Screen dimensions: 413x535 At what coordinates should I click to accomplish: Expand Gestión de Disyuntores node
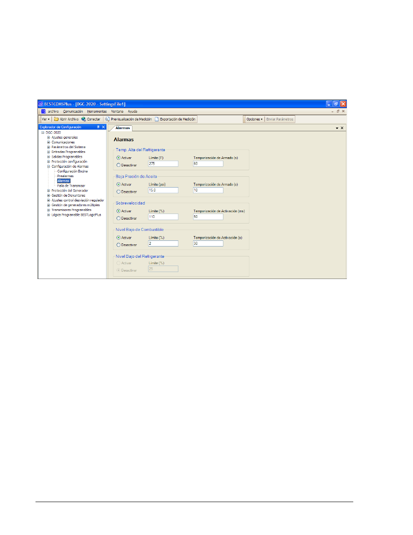point(48,195)
